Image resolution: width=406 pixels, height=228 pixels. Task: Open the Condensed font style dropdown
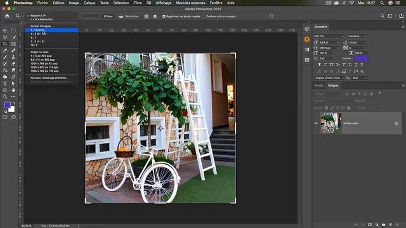pos(365,36)
